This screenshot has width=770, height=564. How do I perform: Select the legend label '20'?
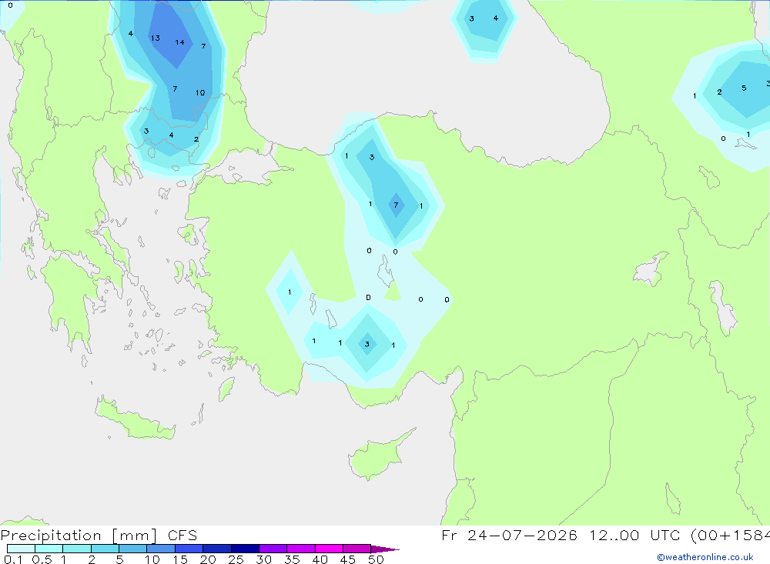coord(208,559)
